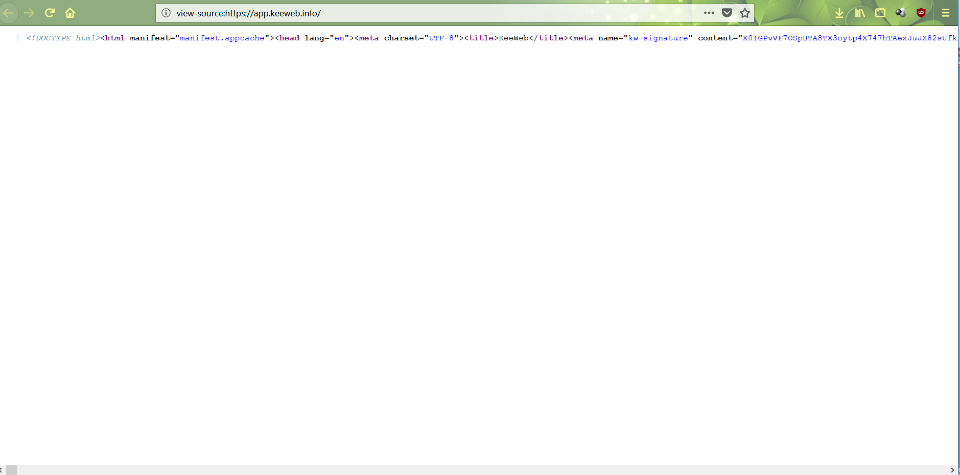The height and width of the screenshot is (475, 960).
Task: Click the KeeWeb title text in source
Action: (x=513, y=38)
